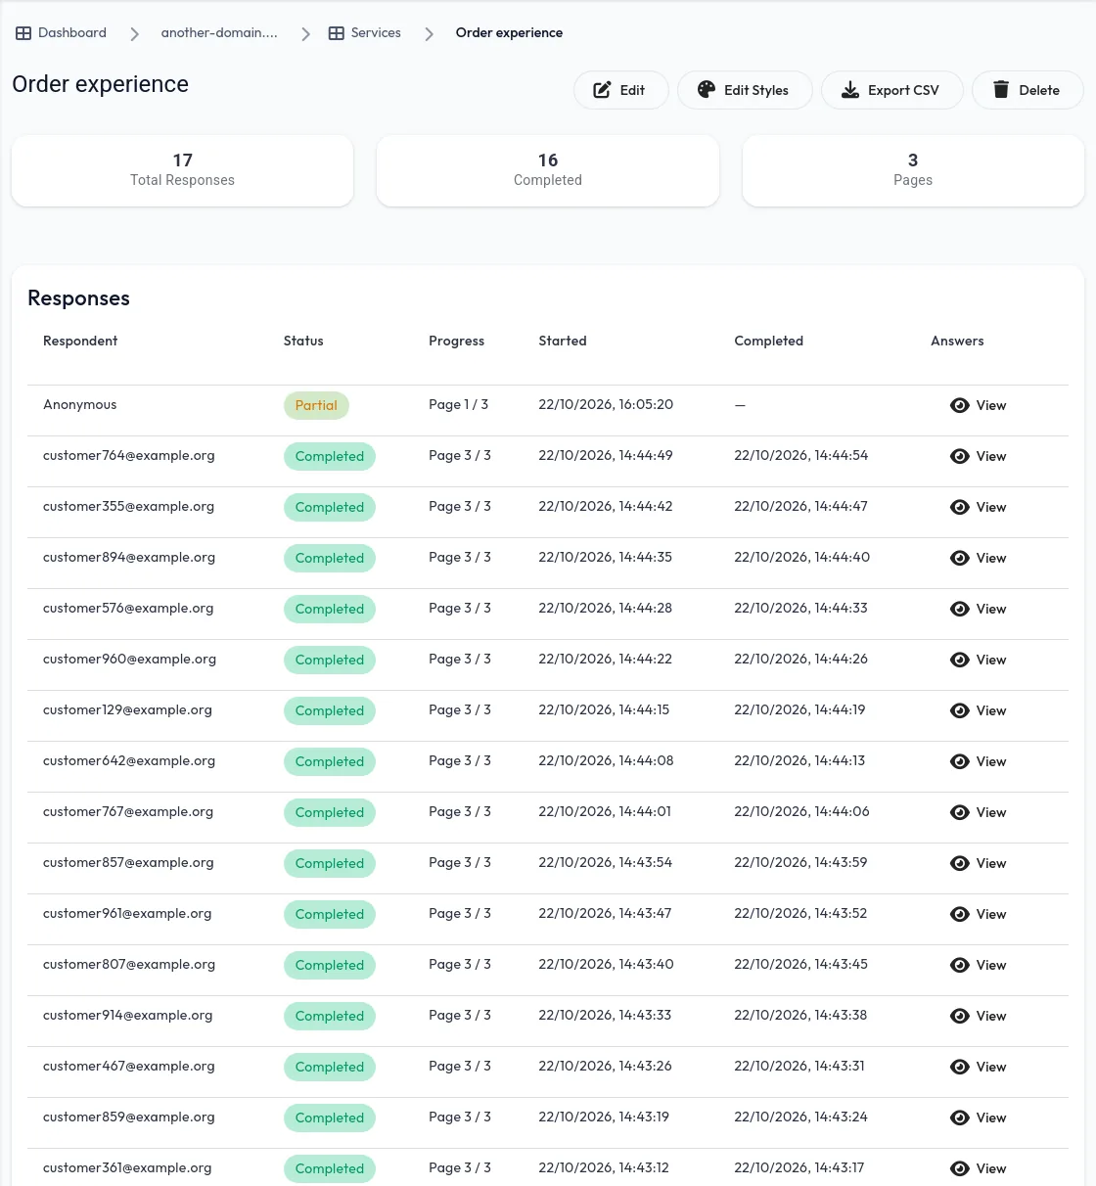The height and width of the screenshot is (1186, 1096).
Task: Click eye icon for customer857@example.org
Action: coord(960,863)
